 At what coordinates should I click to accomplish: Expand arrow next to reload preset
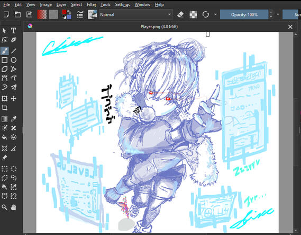pyautogui.click(x=215, y=14)
